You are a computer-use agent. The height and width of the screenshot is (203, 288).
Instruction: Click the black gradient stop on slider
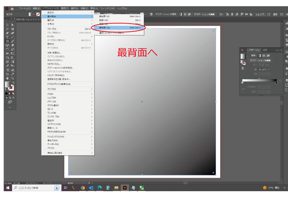point(276,83)
